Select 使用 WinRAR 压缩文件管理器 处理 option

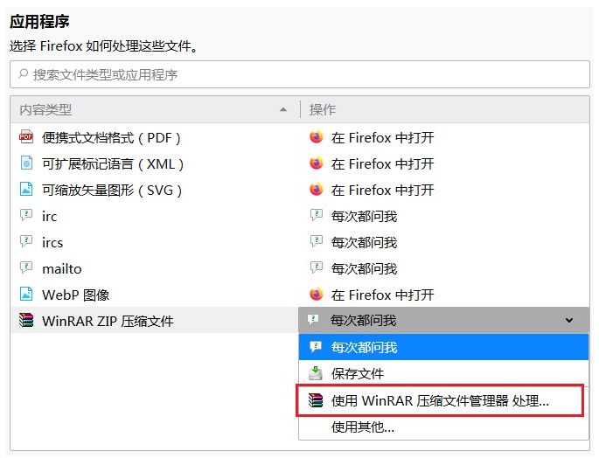tap(440, 401)
